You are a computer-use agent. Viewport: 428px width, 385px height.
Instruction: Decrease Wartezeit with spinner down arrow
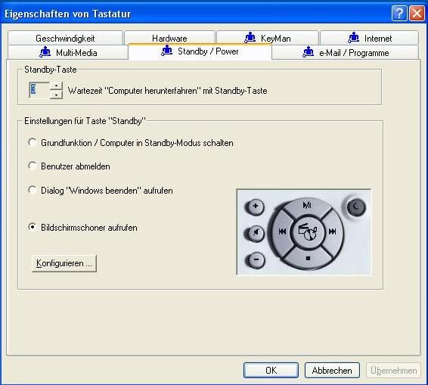tap(56, 95)
